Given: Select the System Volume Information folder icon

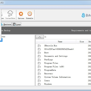Looking at the screenshot, I should point(39,77).
